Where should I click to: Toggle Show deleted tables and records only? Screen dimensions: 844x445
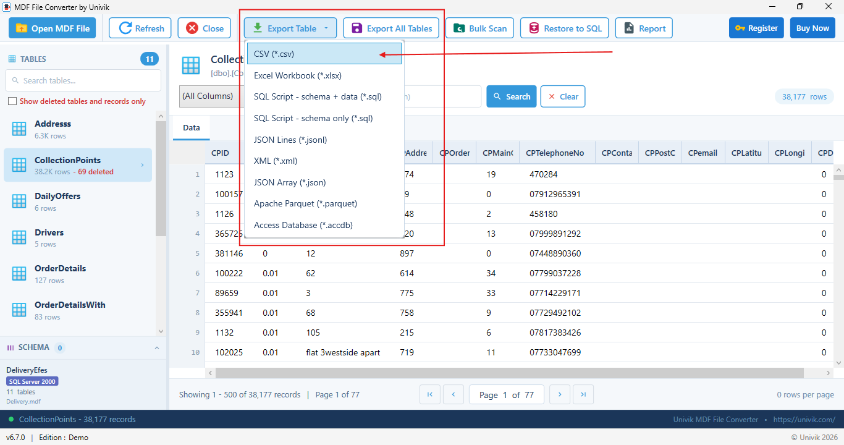tap(12, 101)
